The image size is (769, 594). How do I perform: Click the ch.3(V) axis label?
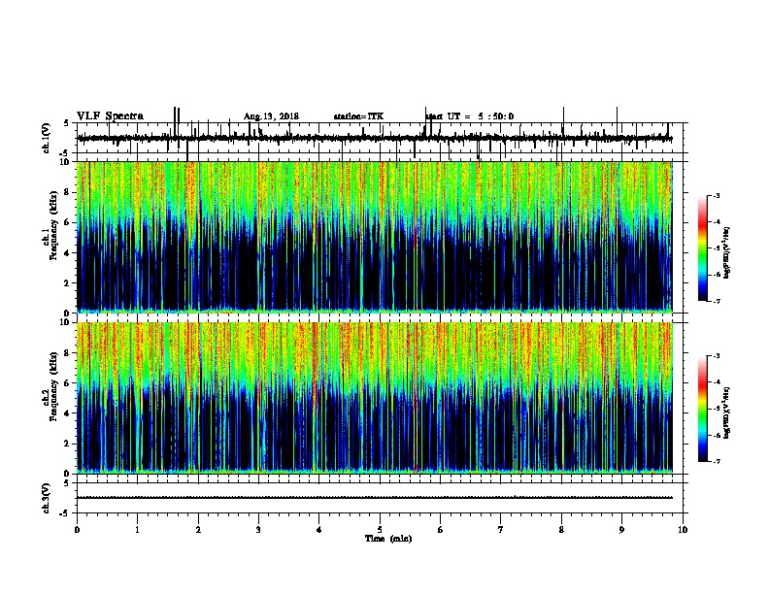pyautogui.click(x=47, y=498)
